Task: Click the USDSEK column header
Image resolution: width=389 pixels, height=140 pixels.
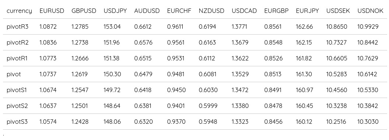Action: pos(338,11)
